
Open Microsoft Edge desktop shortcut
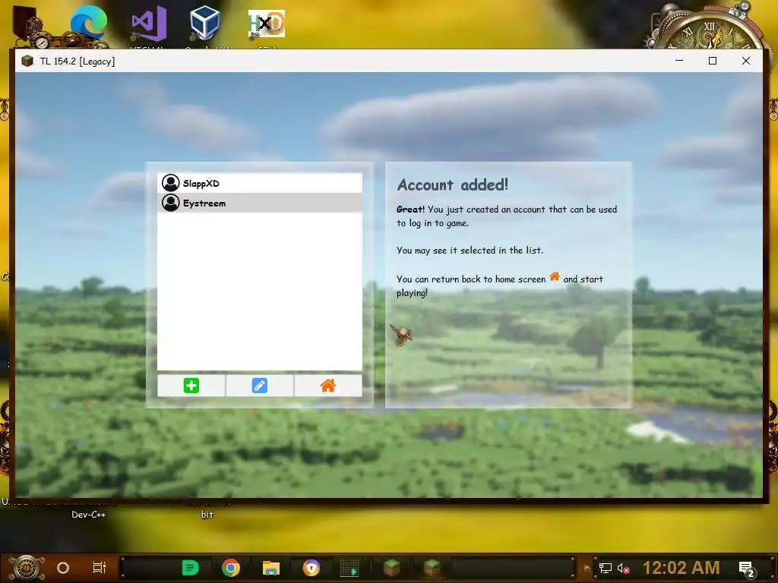[x=88, y=24]
